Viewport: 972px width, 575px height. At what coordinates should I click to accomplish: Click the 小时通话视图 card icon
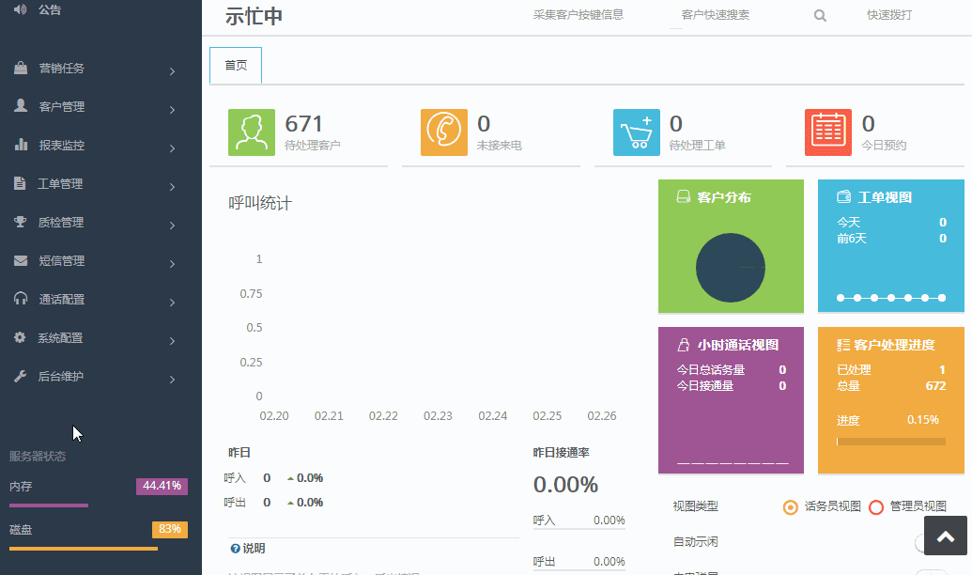(x=683, y=345)
